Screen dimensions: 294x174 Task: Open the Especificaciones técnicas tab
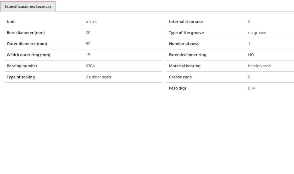pos(28,6)
